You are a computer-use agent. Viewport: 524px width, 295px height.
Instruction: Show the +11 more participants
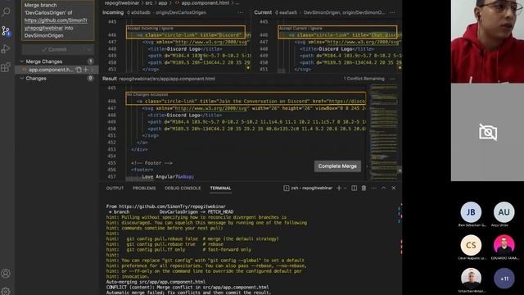tap(504, 279)
